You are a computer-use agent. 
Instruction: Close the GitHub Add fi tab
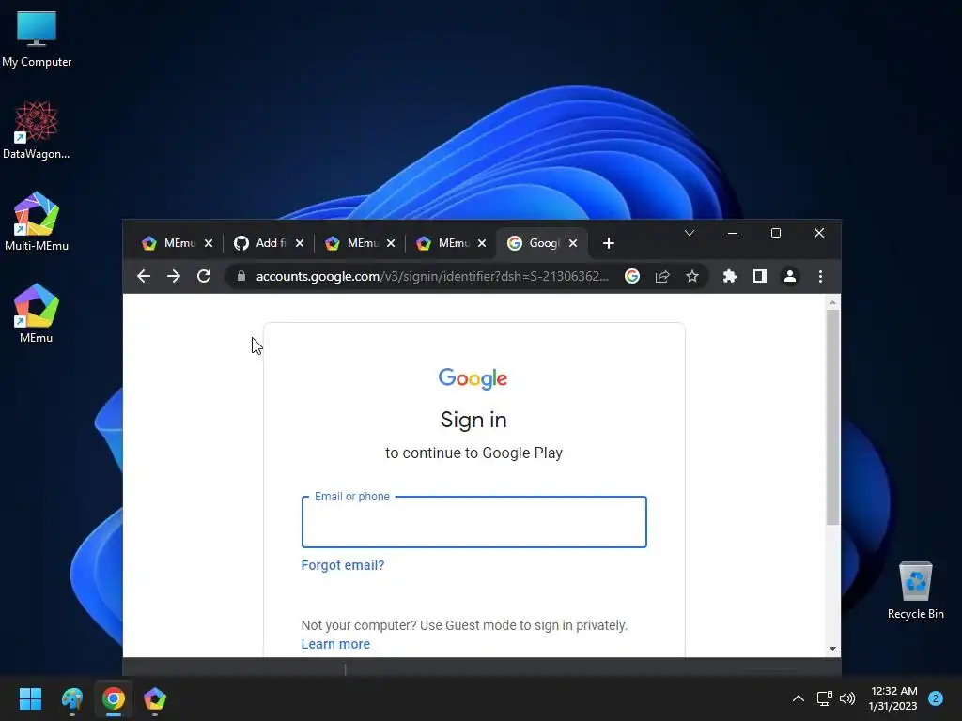(x=300, y=243)
